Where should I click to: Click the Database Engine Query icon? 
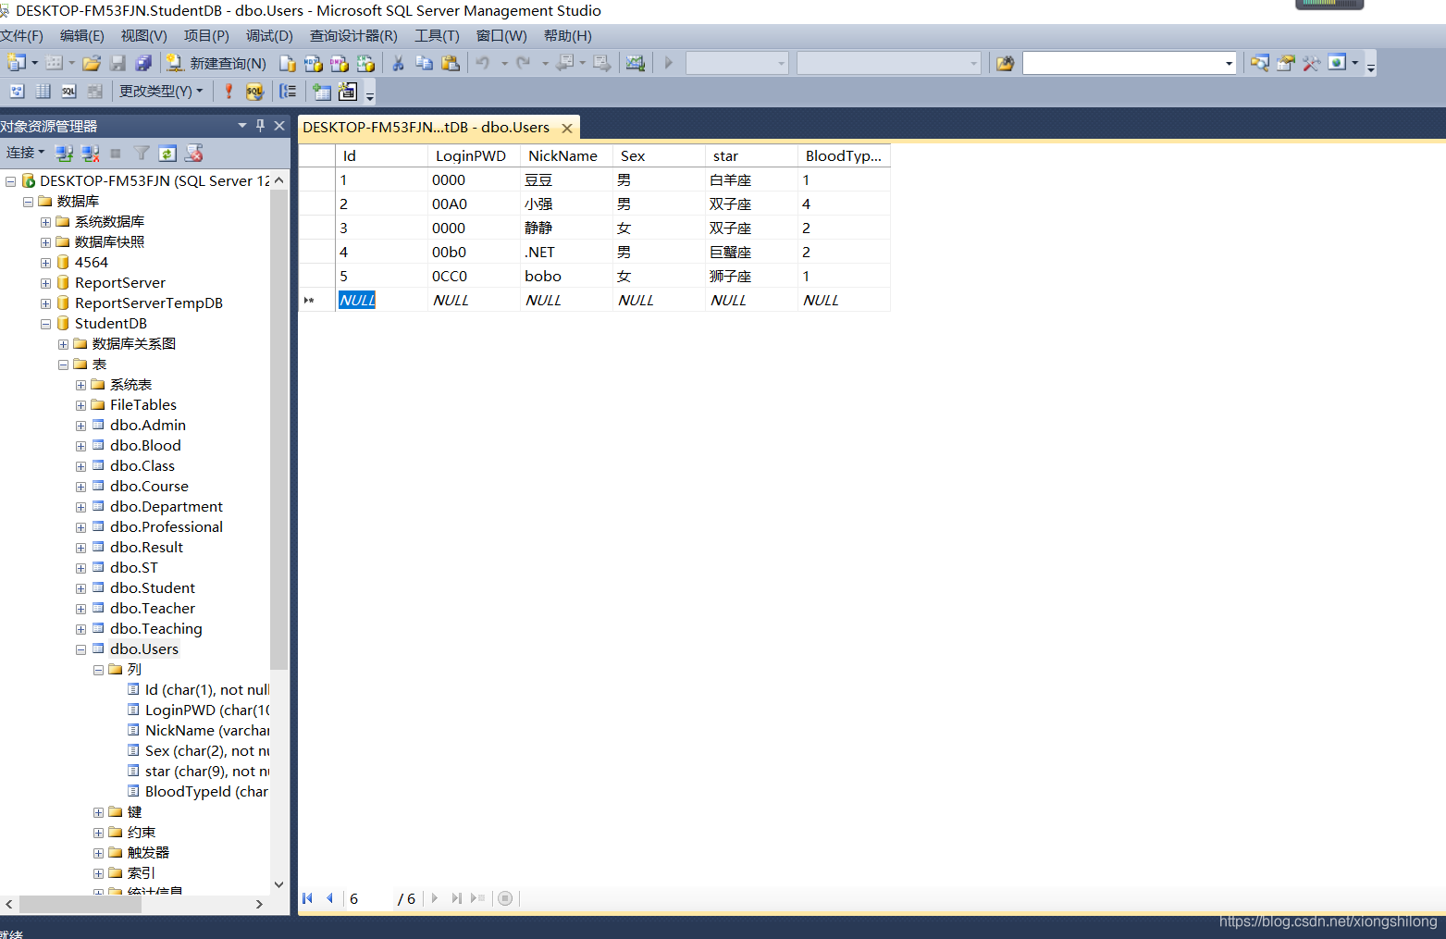pyautogui.click(x=288, y=63)
